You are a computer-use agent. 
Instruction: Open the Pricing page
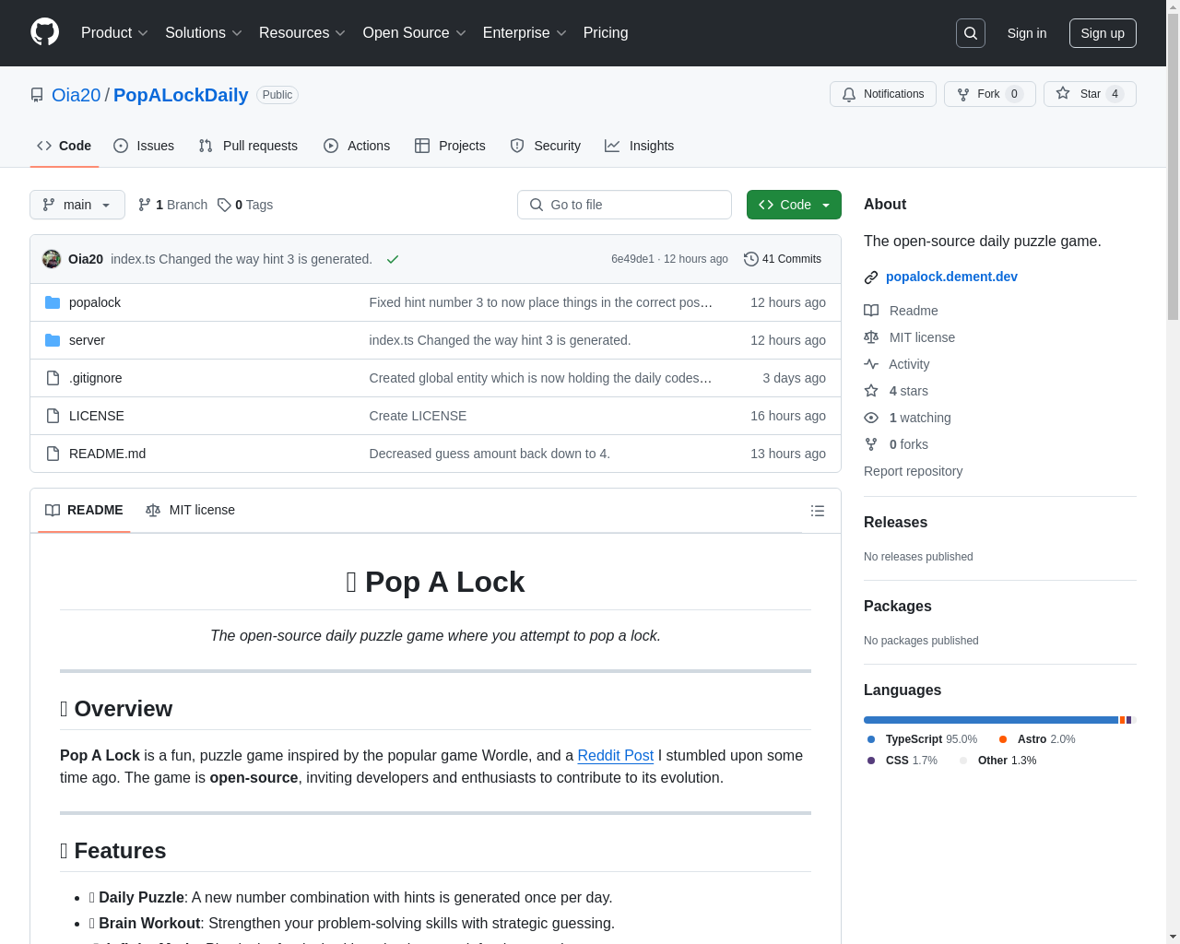pos(606,33)
